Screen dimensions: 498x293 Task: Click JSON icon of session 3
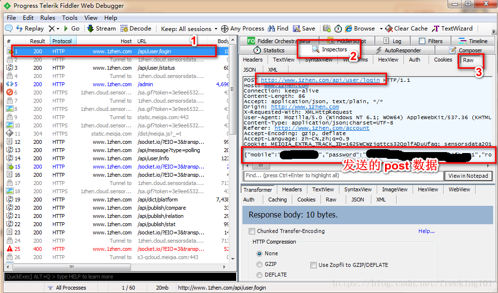10,68
